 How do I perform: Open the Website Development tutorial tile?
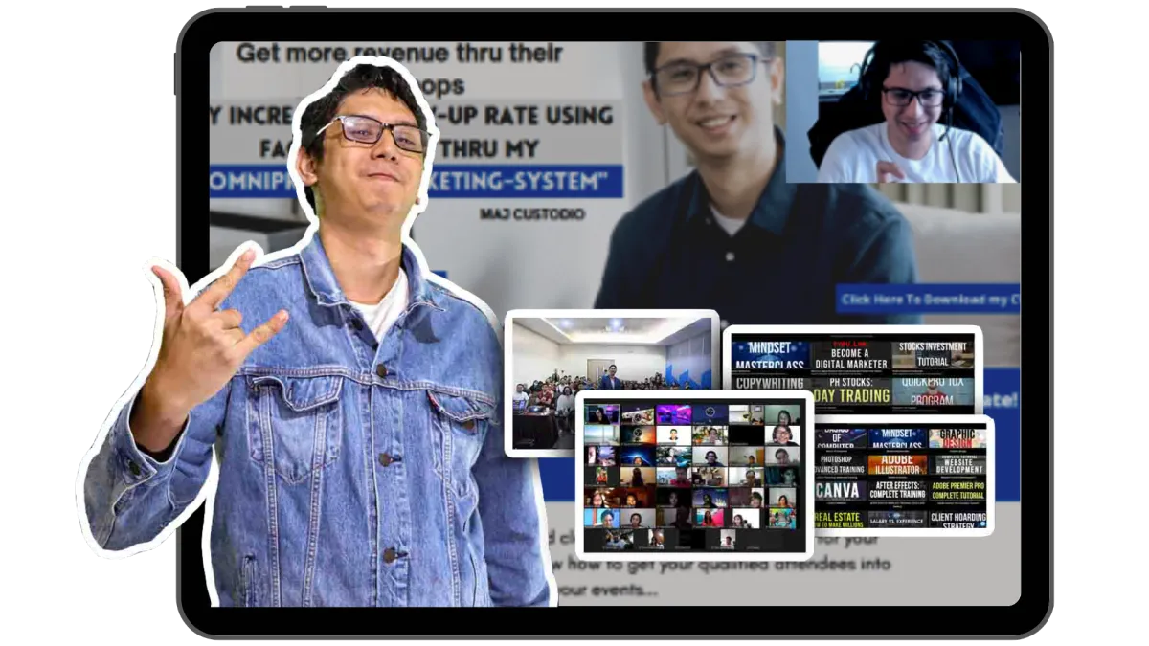tap(957, 465)
